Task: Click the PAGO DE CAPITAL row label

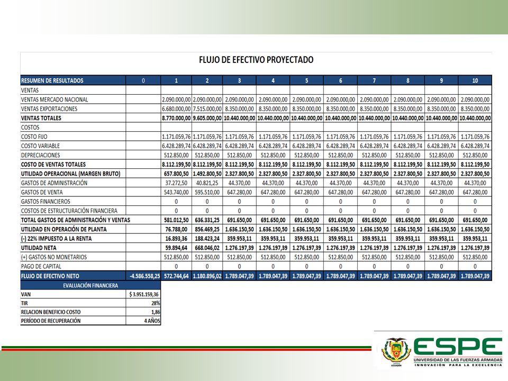Action: tap(41, 266)
